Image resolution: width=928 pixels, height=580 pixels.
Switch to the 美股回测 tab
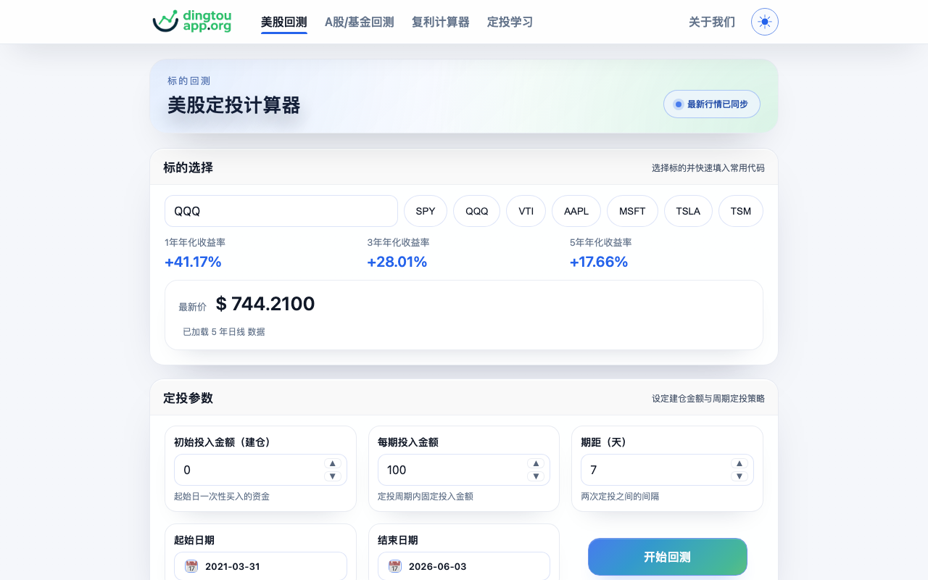284,22
